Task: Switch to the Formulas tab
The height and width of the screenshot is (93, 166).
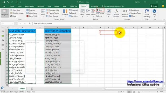Action: [x=40, y=6]
